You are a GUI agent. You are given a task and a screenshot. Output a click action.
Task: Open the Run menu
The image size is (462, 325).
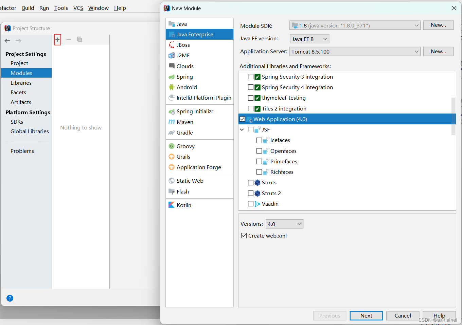[44, 8]
